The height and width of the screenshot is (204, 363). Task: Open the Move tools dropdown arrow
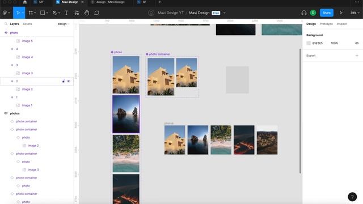[23, 13]
